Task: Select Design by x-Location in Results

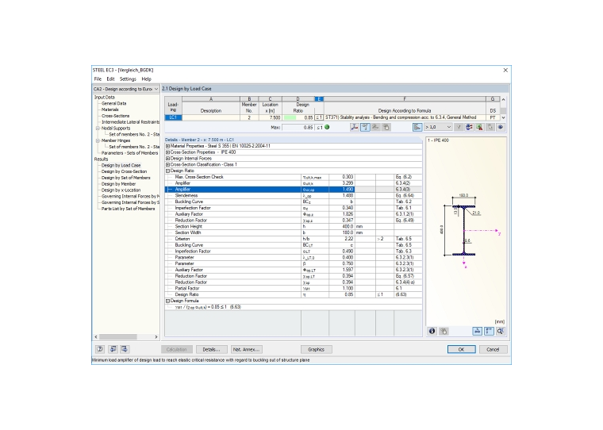Action: point(121,190)
